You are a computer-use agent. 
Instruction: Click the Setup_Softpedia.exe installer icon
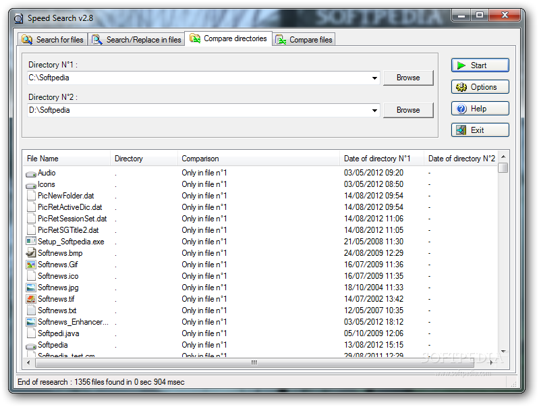31,241
